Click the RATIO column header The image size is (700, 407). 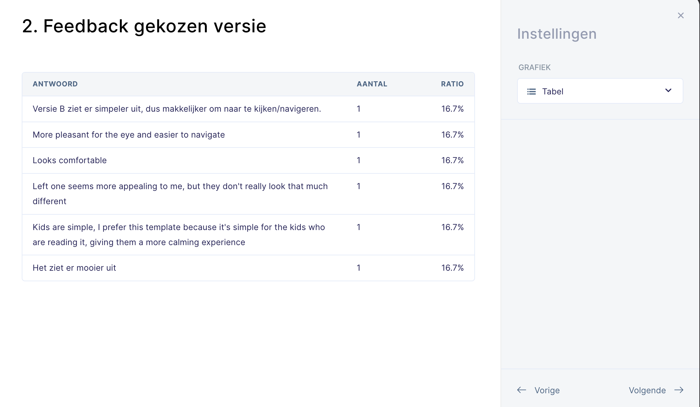[x=452, y=84]
